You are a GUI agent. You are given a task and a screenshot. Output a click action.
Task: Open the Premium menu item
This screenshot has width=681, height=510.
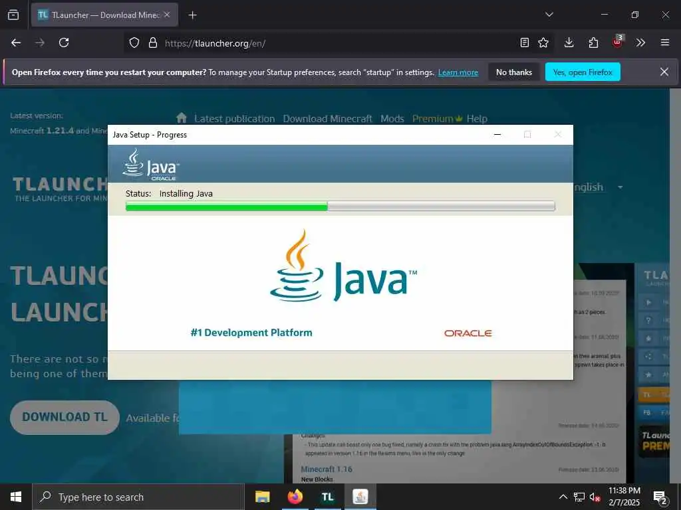point(436,119)
